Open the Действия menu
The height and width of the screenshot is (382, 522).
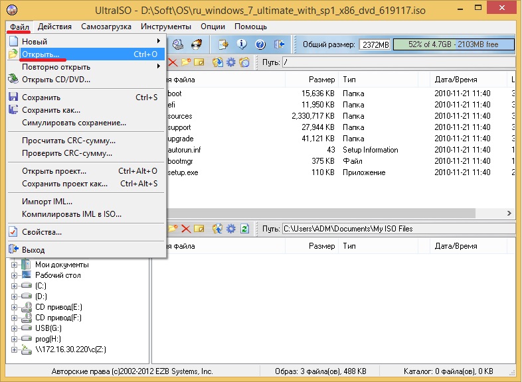coord(54,27)
